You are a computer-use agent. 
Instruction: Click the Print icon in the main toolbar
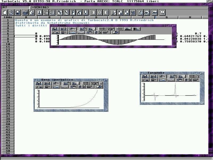click(x=25, y=13)
